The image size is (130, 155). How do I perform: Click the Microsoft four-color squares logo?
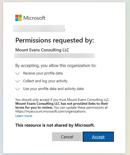(19, 18)
